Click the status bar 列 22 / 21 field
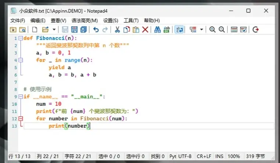 pos(48,156)
